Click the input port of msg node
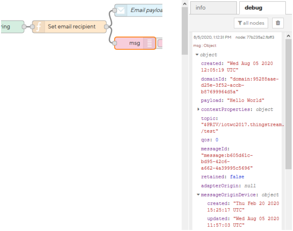This screenshot has width=293, height=231. tap(115, 43)
